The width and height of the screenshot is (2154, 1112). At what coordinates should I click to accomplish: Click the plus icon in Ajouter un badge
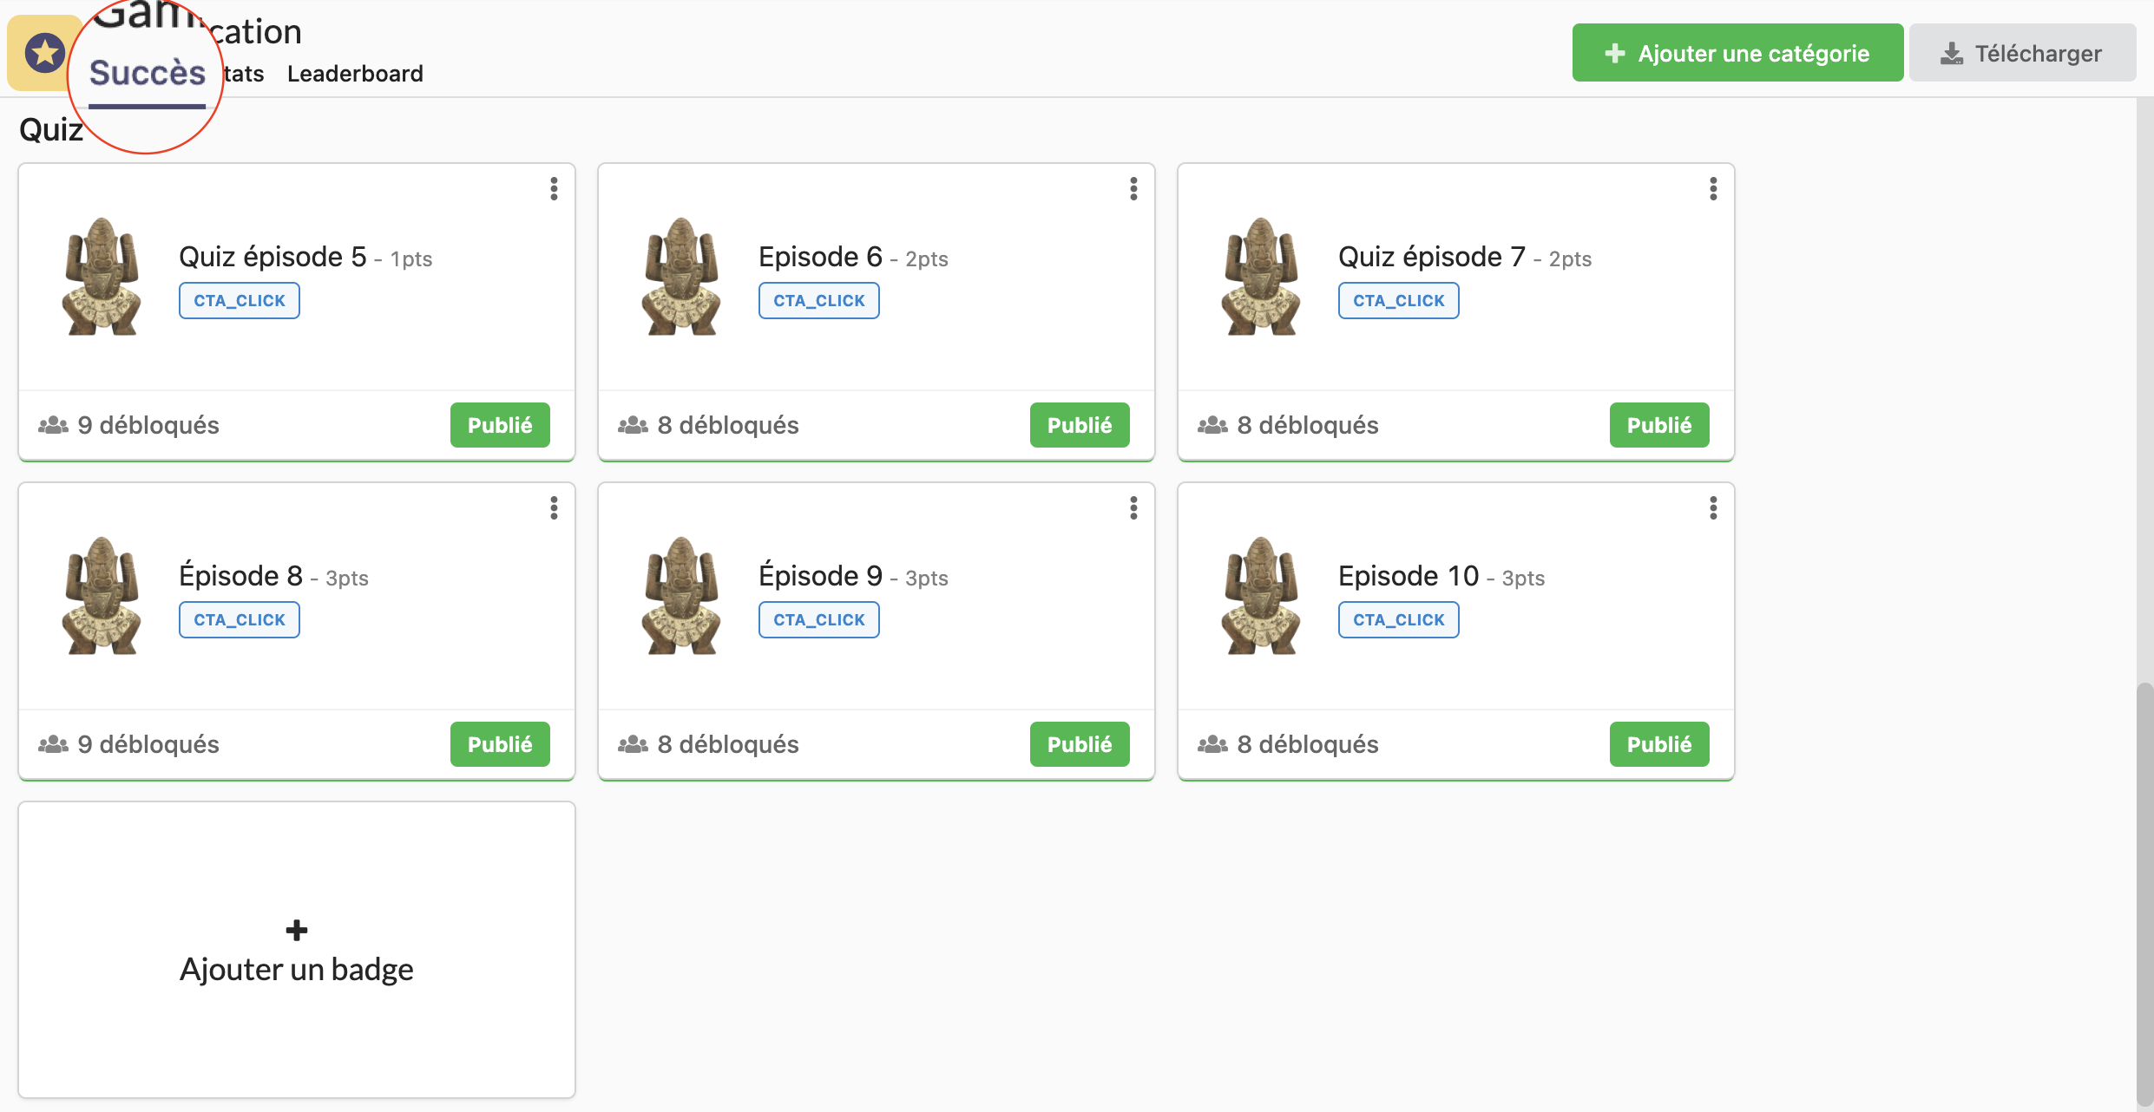[297, 931]
